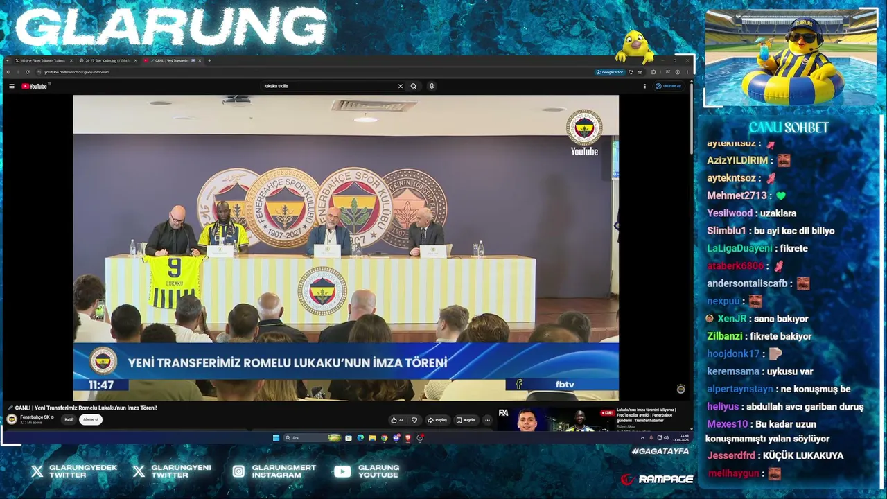Image resolution: width=887 pixels, height=499 pixels.
Task: Open the browser three-dot menu
Action: tap(687, 72)
